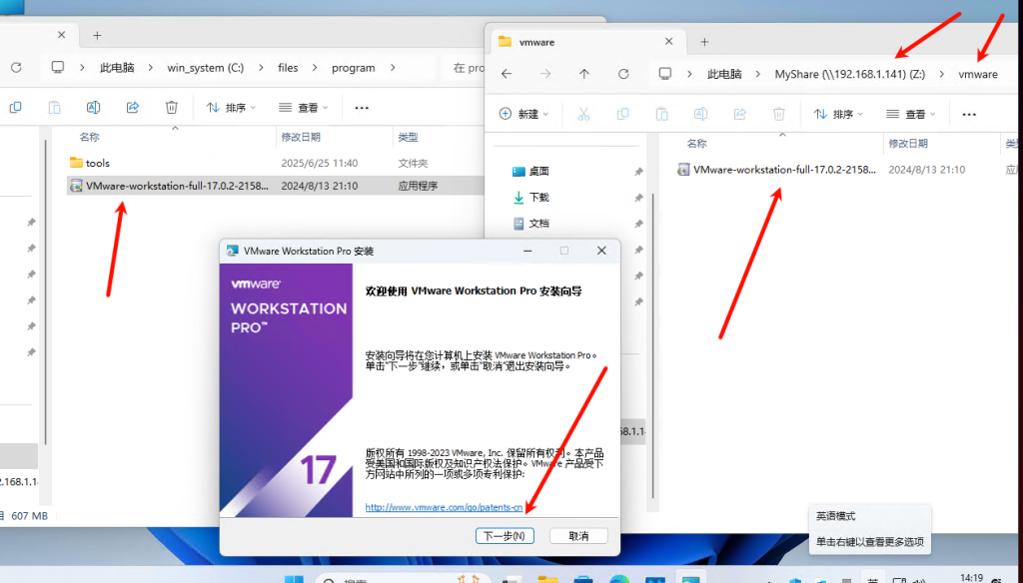
Task: Close the tab in the program window
Action: click(61, 35)
